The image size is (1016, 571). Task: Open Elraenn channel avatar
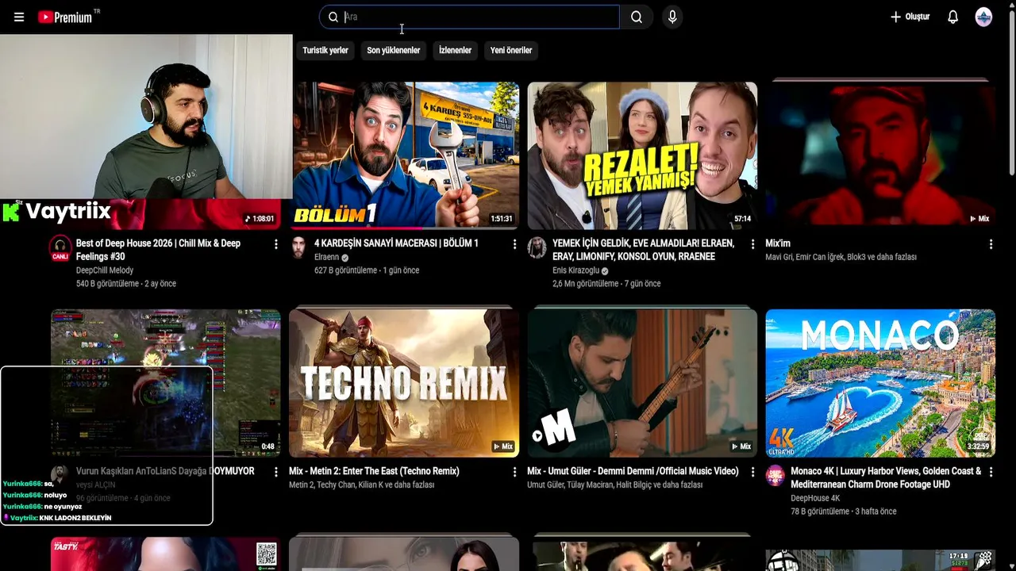coord(298,247)
